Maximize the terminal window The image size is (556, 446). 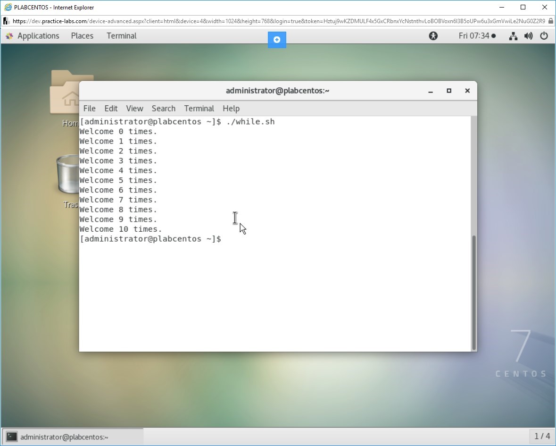(x=449, y=91)
